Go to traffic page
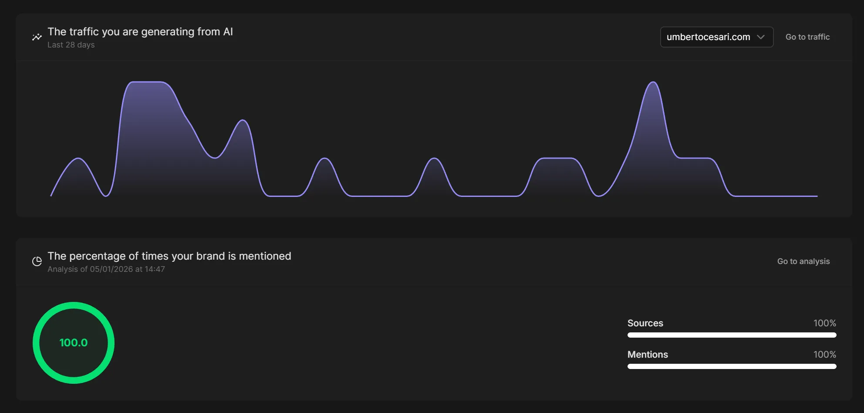Viewport: 864px width, 413px height. coord(807,37)
